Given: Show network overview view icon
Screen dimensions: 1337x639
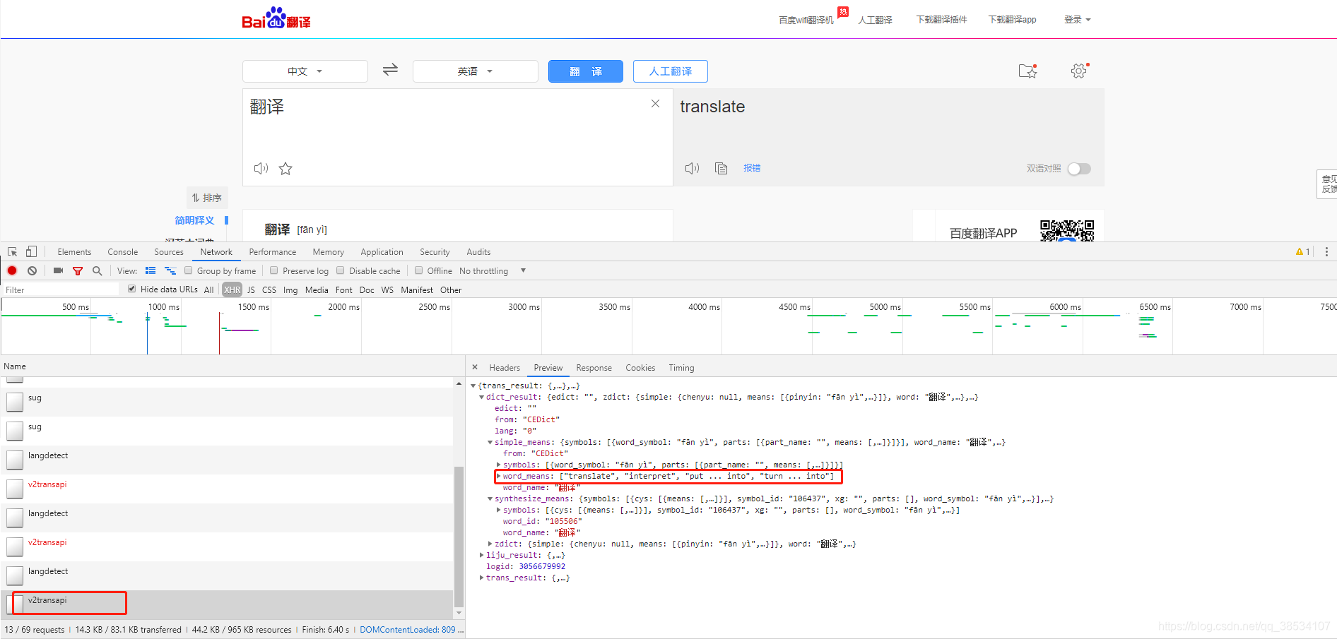Looking at the screenshot, I should coord(170,270).
